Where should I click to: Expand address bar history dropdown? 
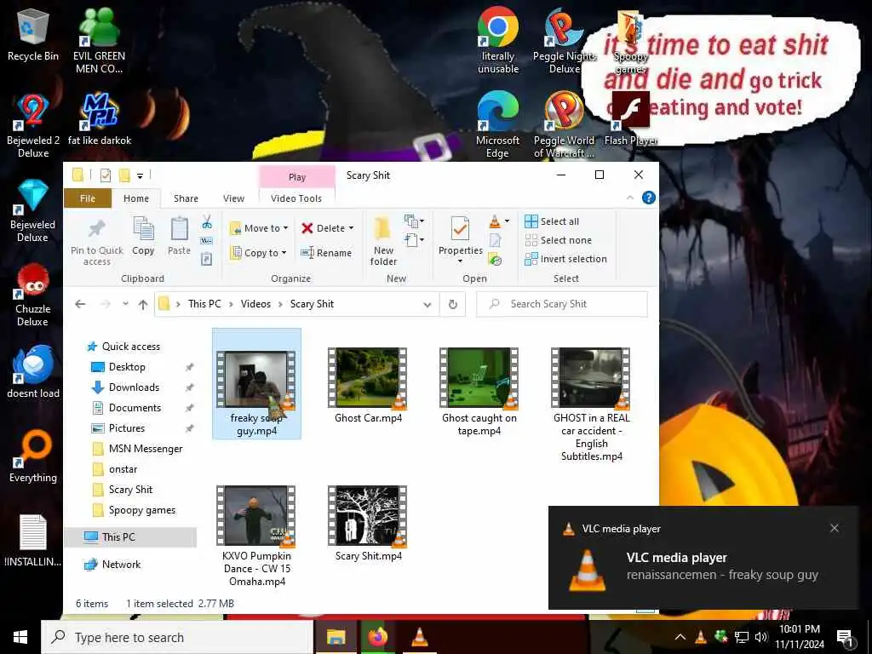(x=427, y=304)
